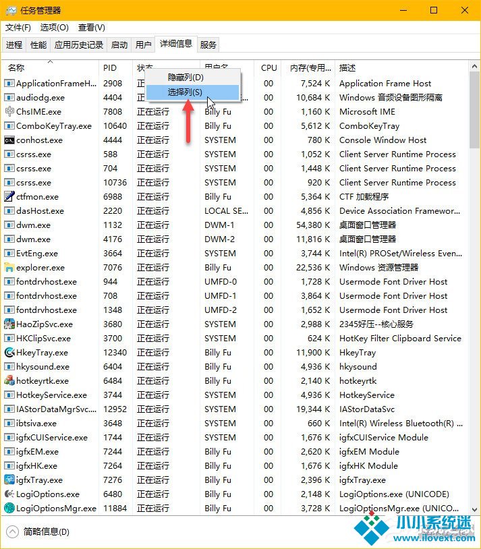Switch to the 用户 tab
The image size is (481, 549).
click(x=143, y=45)
